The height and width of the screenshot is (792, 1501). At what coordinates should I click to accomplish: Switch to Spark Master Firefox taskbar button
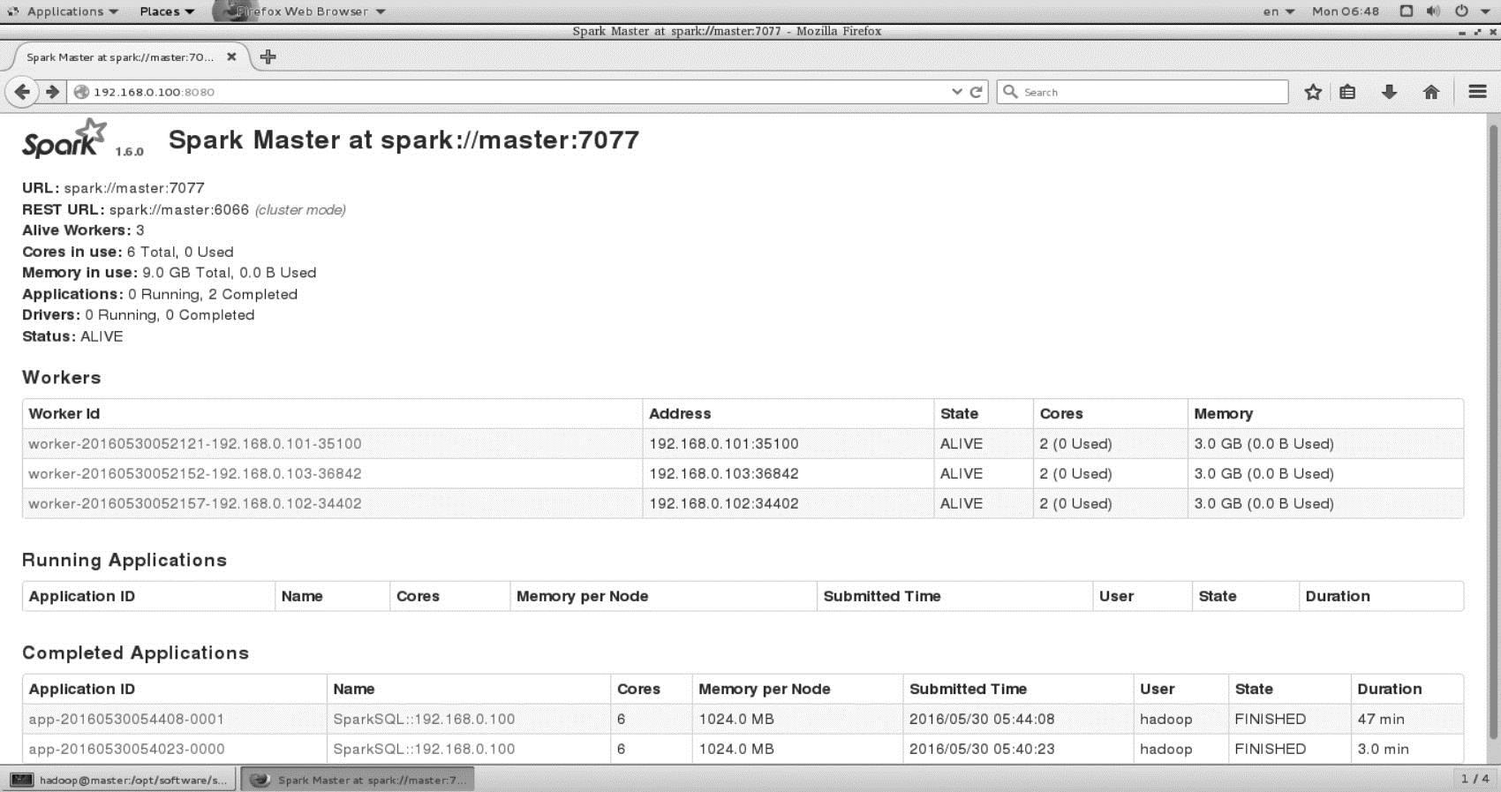pyautogui.click(x=358, y=780)
